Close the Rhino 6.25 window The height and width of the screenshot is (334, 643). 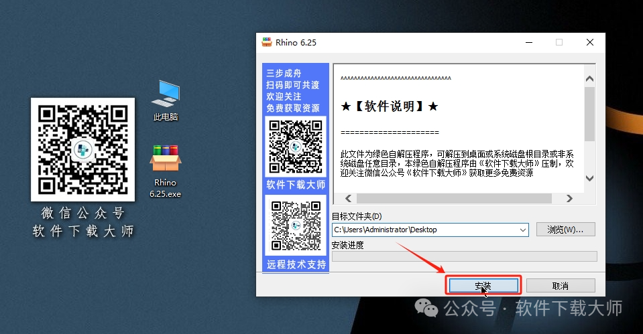589,42
